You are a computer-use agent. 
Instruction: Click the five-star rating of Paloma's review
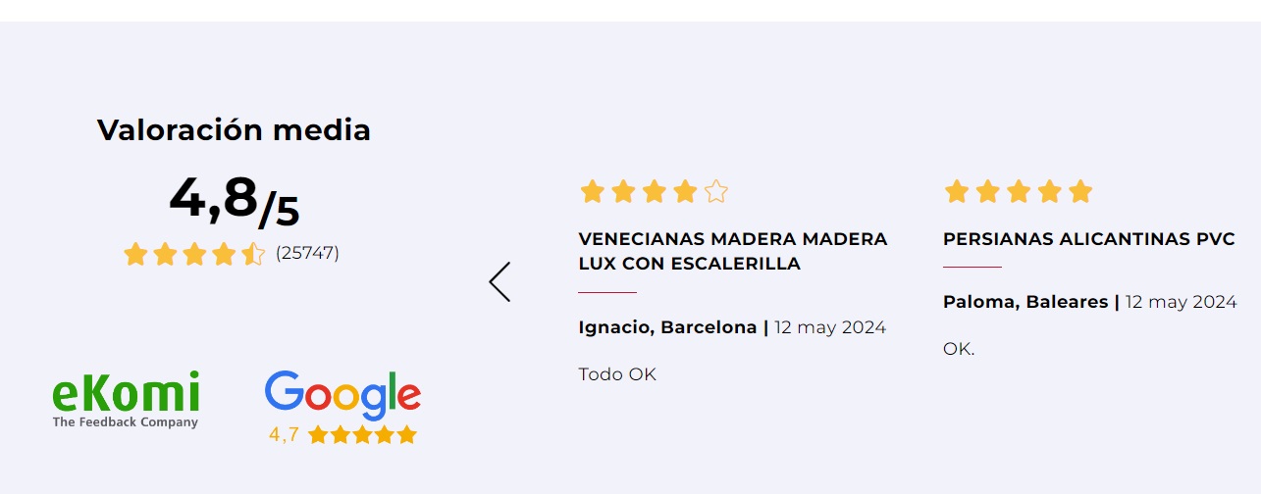(x=1018, y=191)
